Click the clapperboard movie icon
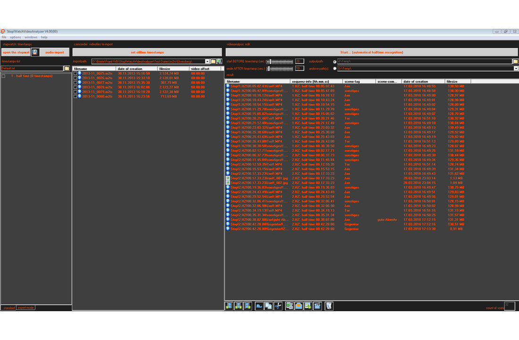The width and height of the screenshot is (519, 340). click(x=318, y=306)
